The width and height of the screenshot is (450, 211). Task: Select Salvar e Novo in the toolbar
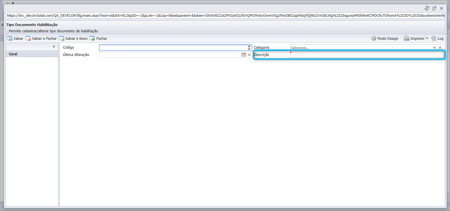coord(73,39)
